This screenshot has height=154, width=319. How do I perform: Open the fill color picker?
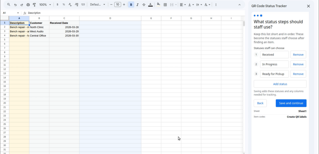pyautogui.click(x=158, y=5)
